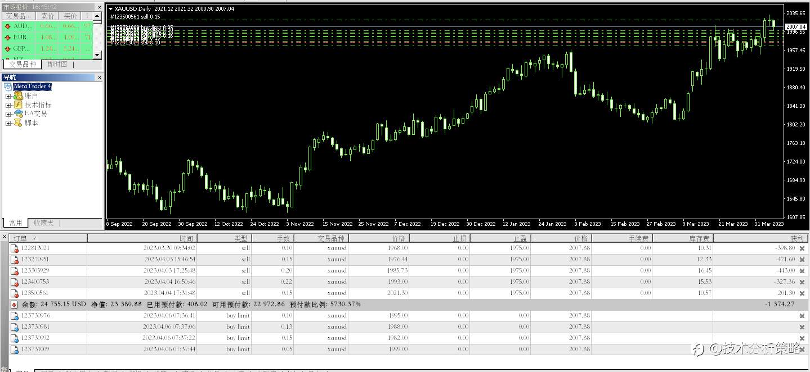Image resolution: width=810 pixels, height=372 pixels.
Task: Select the entry price 2021.30 cell
Action: [399, 293]
